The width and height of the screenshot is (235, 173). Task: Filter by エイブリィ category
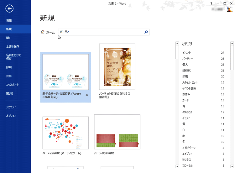pos(203,154)
